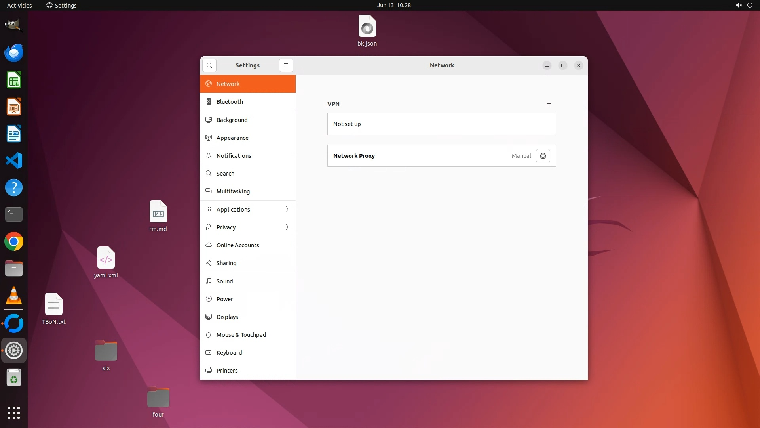Viewport: 760px width, 428px height.
Task: Launch Visual Studio Code from dock
Action: pos(14,161)
